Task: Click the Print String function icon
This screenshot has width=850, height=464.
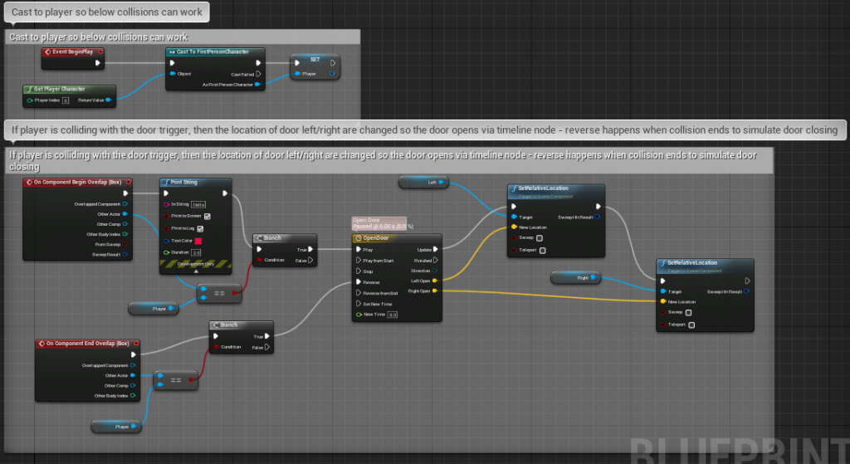Action: 165,182
